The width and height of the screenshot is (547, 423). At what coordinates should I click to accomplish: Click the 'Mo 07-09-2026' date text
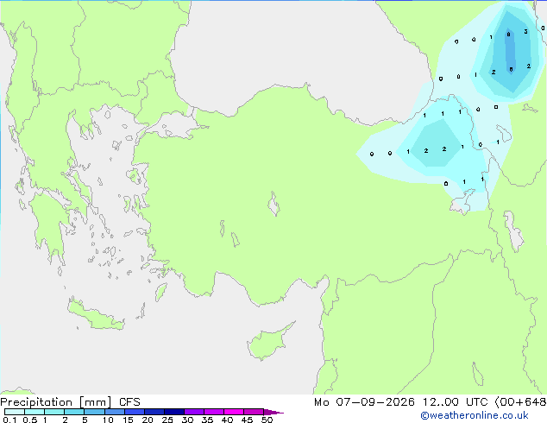point(364,402)
